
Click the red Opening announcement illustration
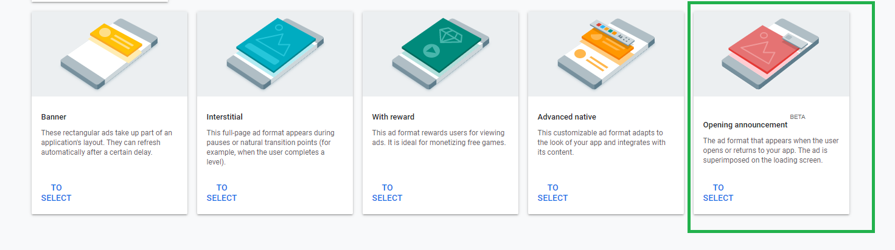pos(771,54)
